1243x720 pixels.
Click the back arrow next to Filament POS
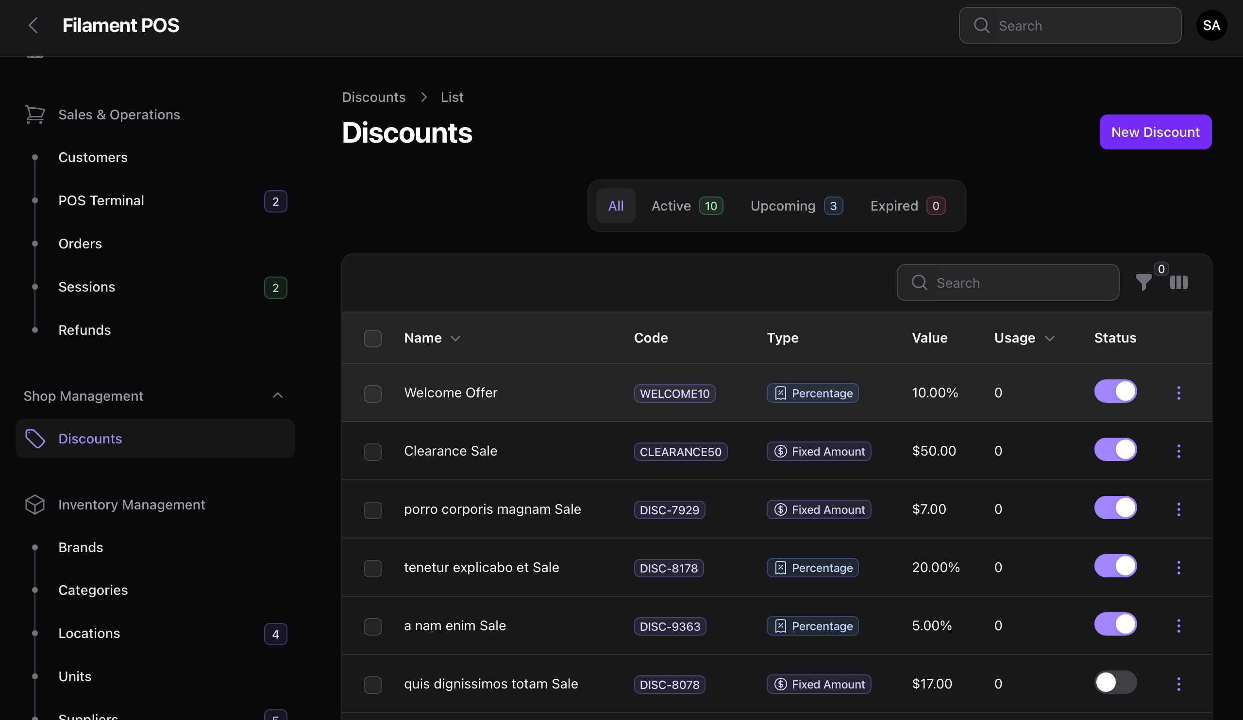click(x=33, y=25)
